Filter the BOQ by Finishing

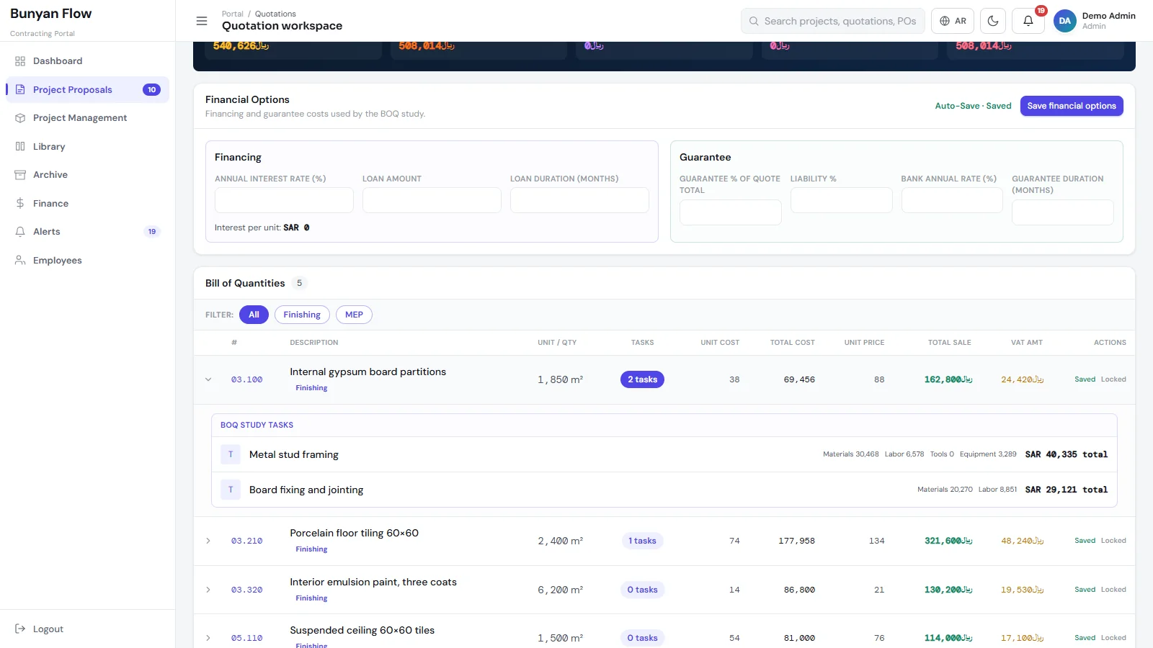(x=302, y=315)
